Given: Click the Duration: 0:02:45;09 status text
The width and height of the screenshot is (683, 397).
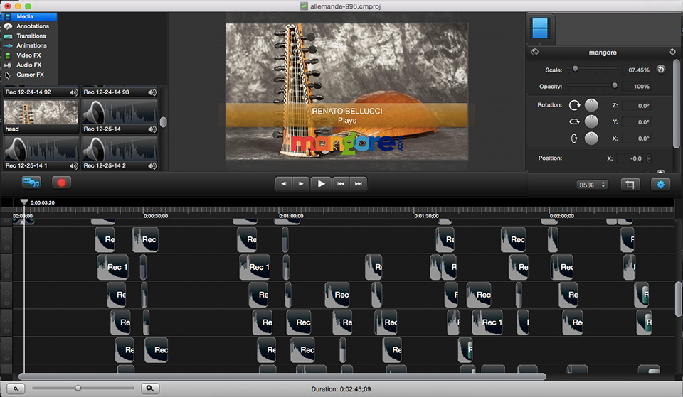Looking at the screenshot, I should [341, 389].
